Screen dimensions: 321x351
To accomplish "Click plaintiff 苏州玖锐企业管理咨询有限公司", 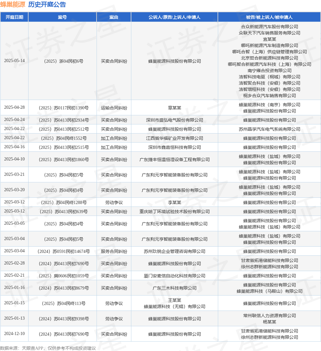I will click(x=175, y=251).
